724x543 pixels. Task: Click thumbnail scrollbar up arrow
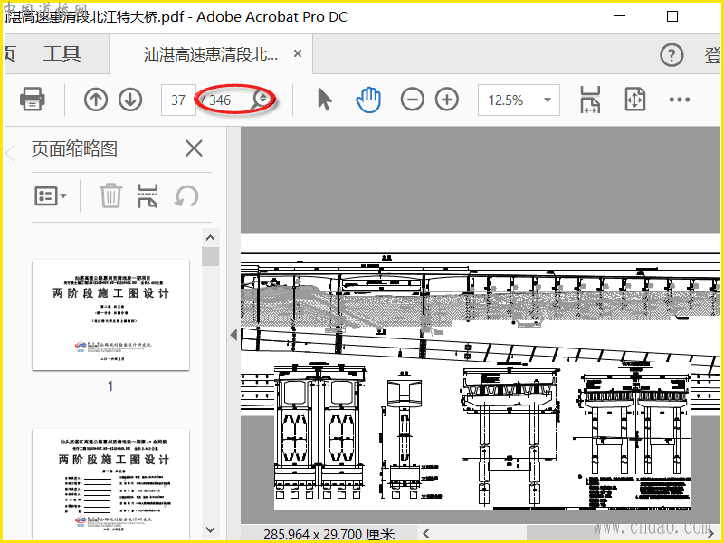coord(211,238)
